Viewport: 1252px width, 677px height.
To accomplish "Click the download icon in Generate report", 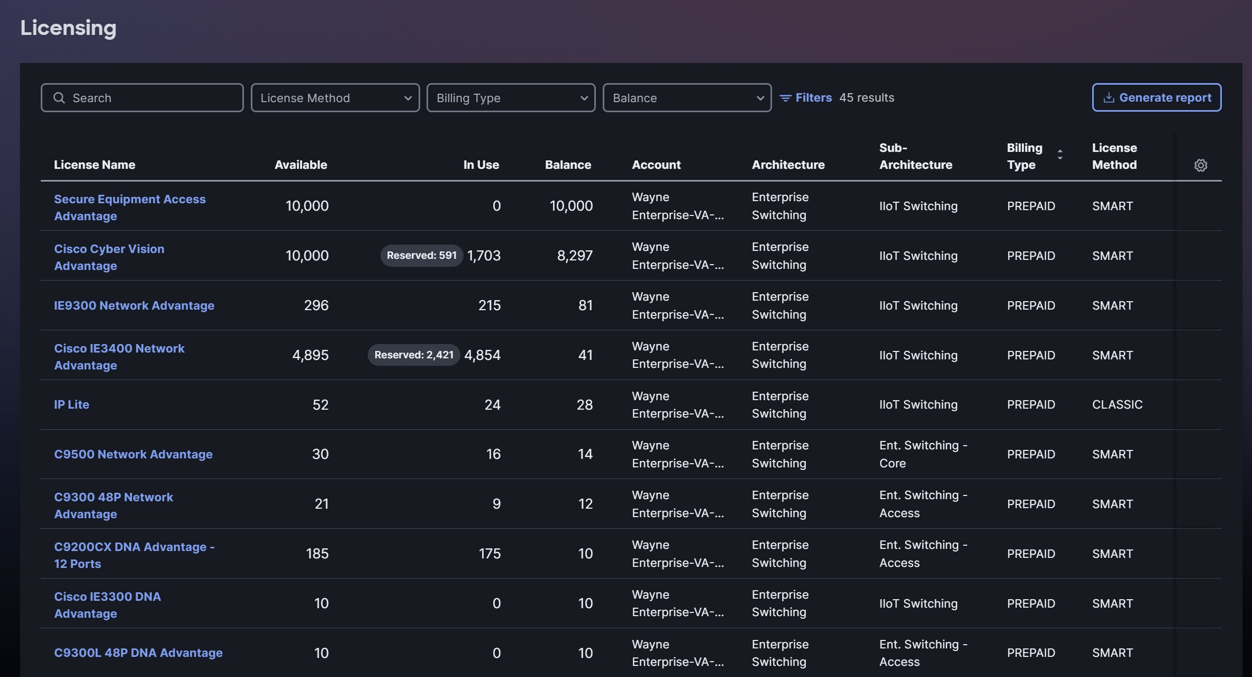I will tap(1109, 98).
